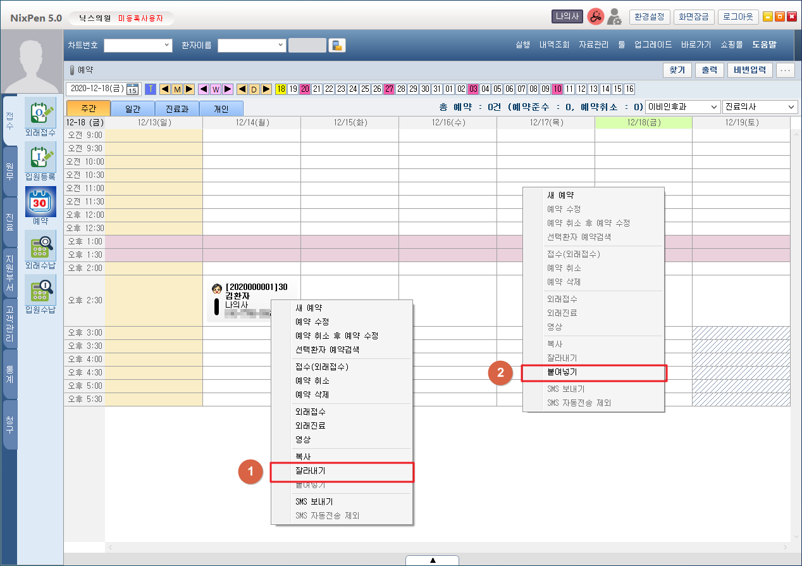Click the patient search icon after name field
The image size is (802, 566).
pyautogui.click(x=337, y=45)
